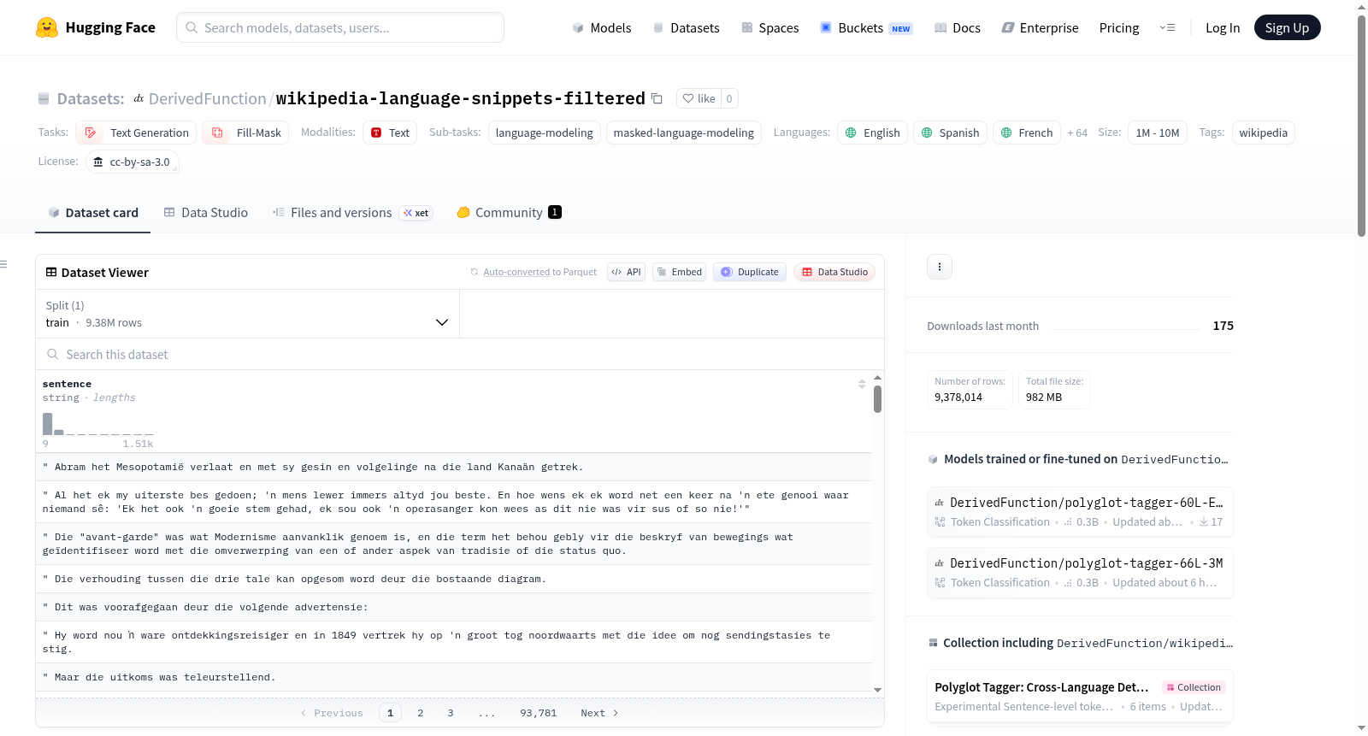Click the masked-language-modeling sub-task tag
This screenshot has height=736, width=1368.
pos(683,132)
